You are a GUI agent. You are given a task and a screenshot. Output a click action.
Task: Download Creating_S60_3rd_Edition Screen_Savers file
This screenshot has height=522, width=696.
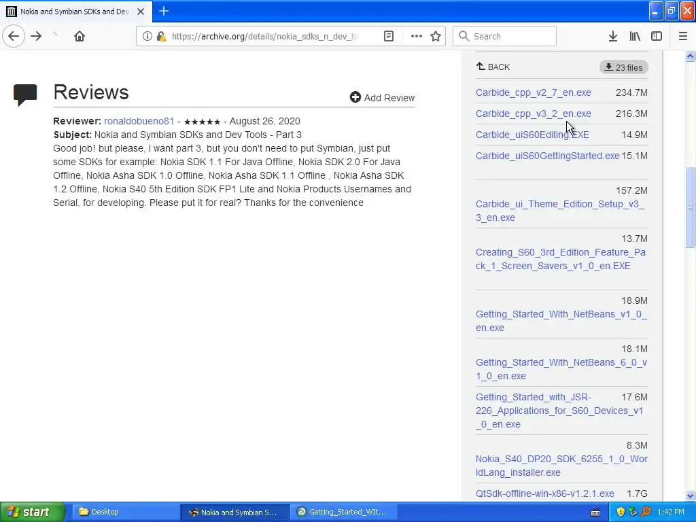point(561,259)
